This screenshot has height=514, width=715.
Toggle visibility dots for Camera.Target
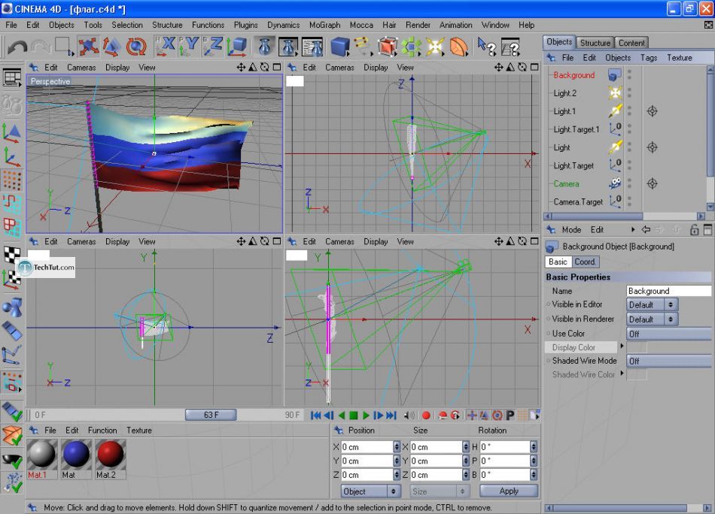pos(630,201)
